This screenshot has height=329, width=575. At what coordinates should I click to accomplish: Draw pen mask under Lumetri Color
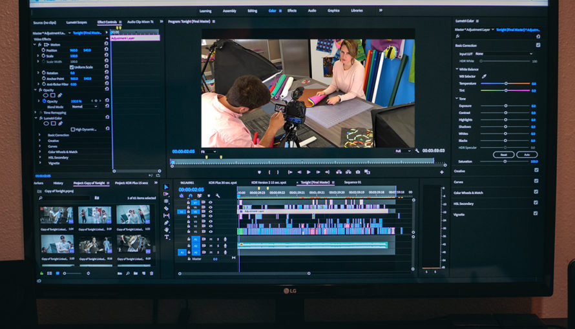60,123
